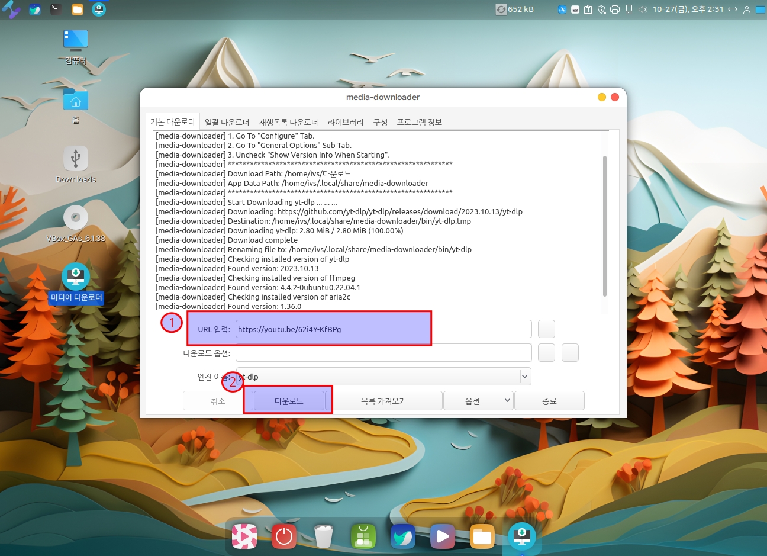This screenshot has width=767, height=556.
Task: Open the 구성 tab
Action: pos(380,122)
